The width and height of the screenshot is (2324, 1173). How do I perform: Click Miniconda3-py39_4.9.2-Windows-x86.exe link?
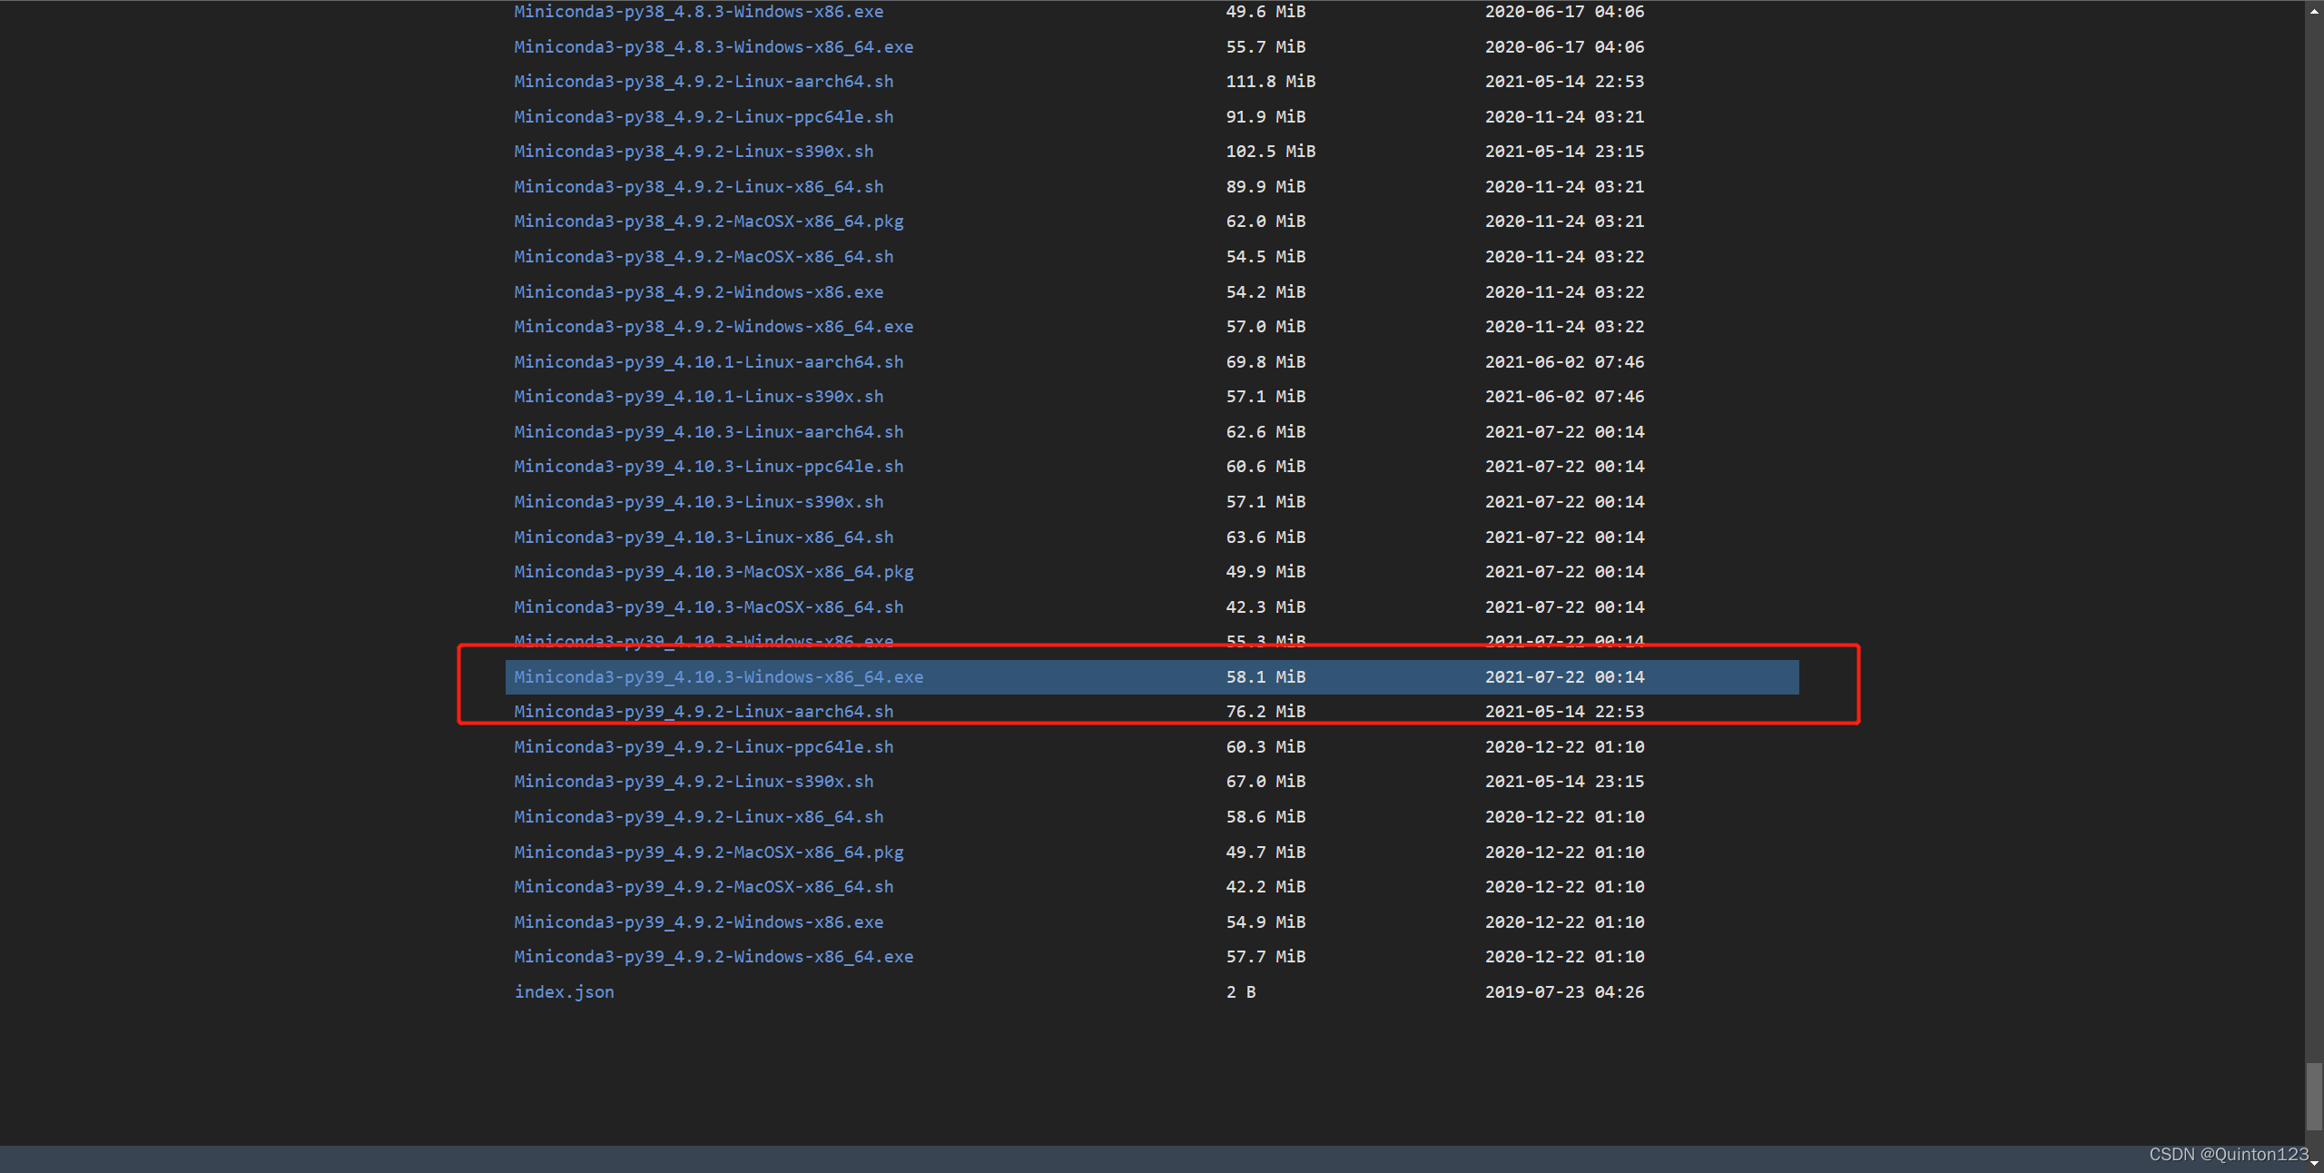point(698,922)
